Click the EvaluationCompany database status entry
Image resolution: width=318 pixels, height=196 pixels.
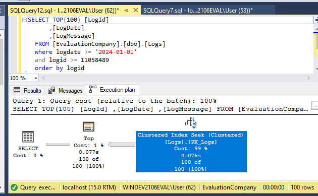point(229,187)
